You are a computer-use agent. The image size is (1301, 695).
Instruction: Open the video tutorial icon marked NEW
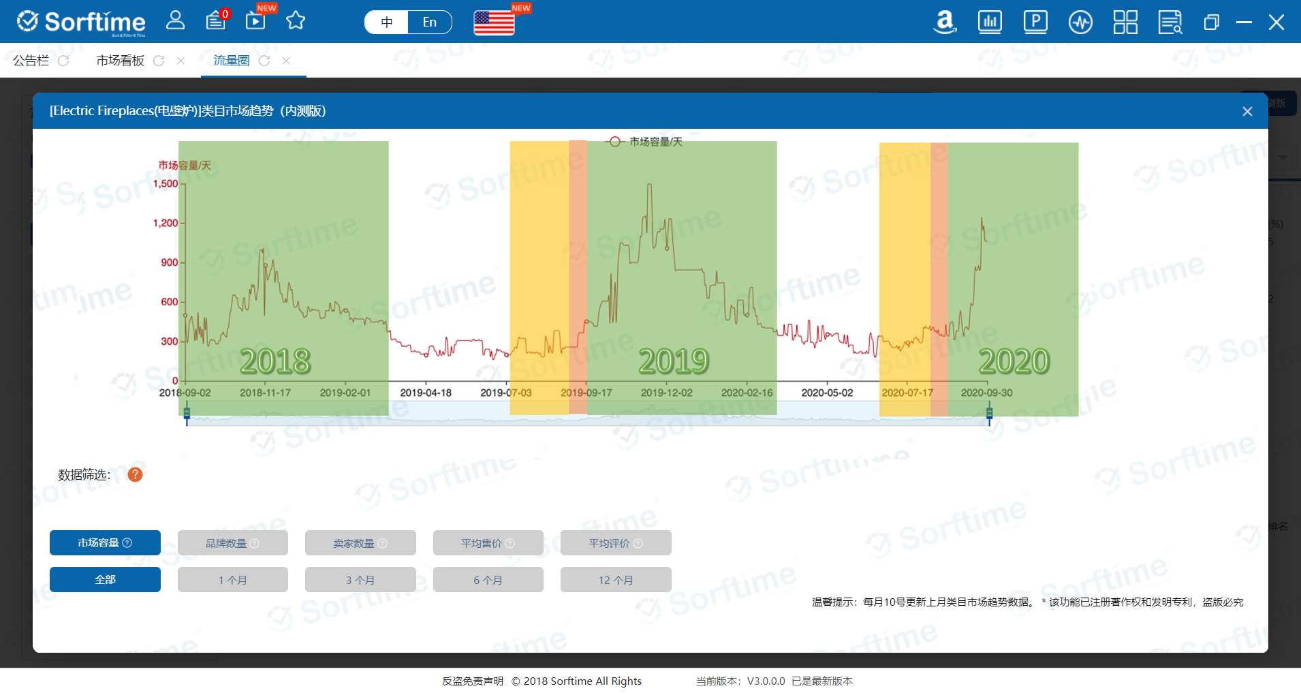pyautogui.click(x=257, y=19)
